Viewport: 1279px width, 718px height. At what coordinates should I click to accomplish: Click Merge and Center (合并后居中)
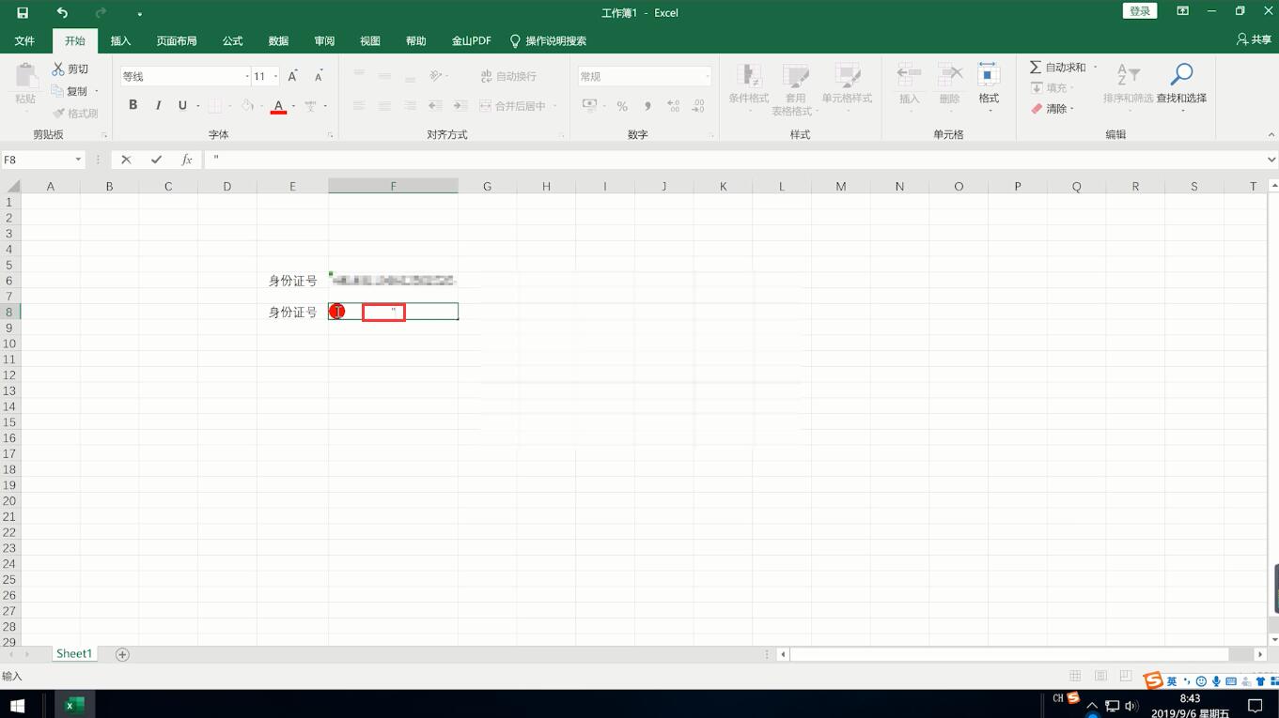point(513,106)
